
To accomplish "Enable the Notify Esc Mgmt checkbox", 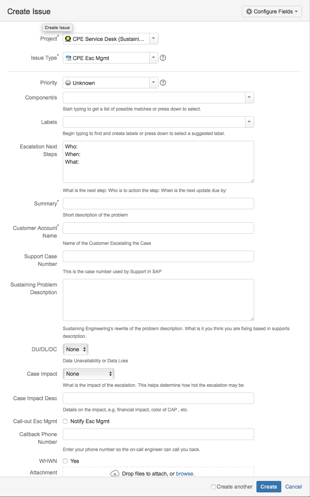I will (x=65, y=421).
